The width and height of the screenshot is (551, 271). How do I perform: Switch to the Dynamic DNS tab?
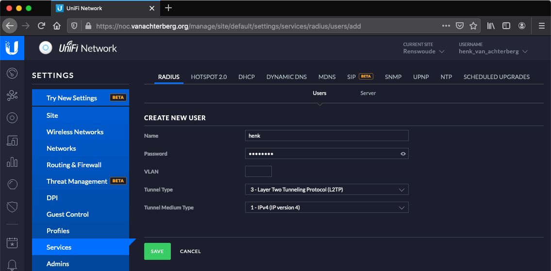point(286,77)
